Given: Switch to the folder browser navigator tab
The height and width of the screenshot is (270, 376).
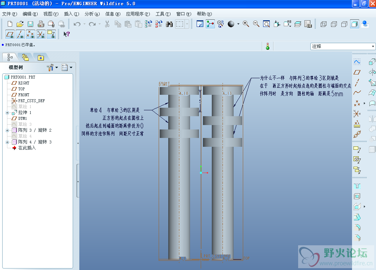Looking at the screenshot, I should [x=25, y=58].
